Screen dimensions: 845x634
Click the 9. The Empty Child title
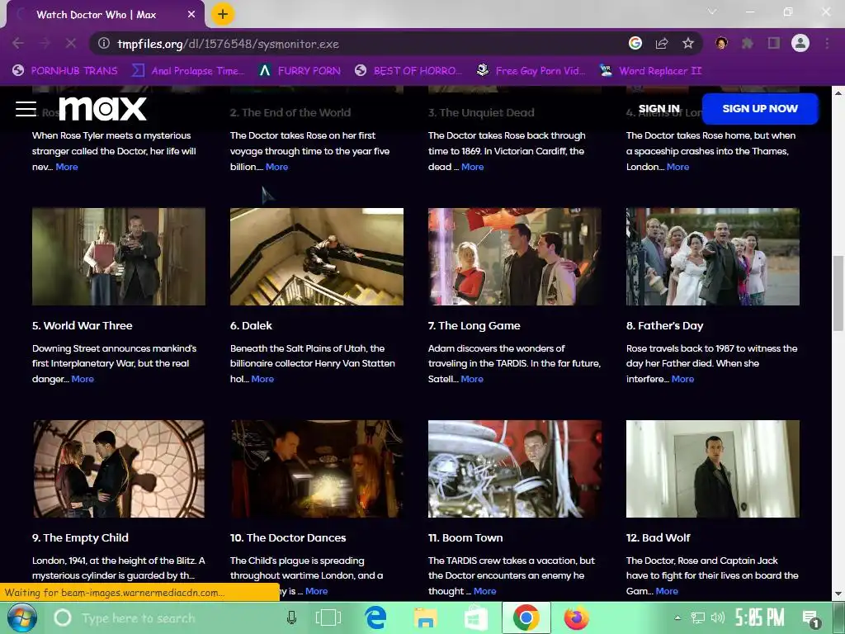click(x=80, y=538)
